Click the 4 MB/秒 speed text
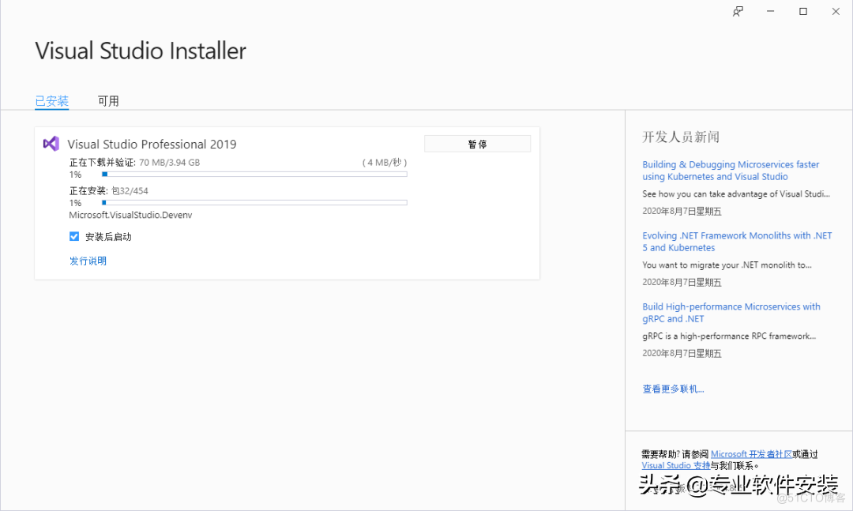 (385, 162)
